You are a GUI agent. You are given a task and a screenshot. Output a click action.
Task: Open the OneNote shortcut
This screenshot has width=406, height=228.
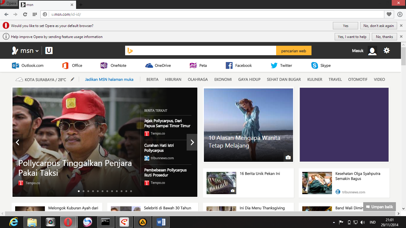[x=114, y=66]
